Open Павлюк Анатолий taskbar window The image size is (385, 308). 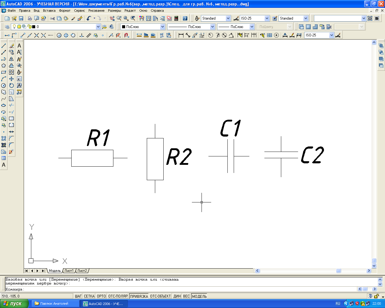[x=55, y=303]
